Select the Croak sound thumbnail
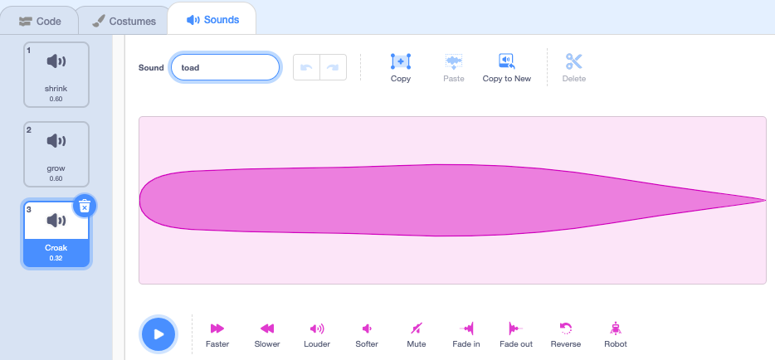Image resolution: width=775 pixels, height=360 pixels. point(56,234)
